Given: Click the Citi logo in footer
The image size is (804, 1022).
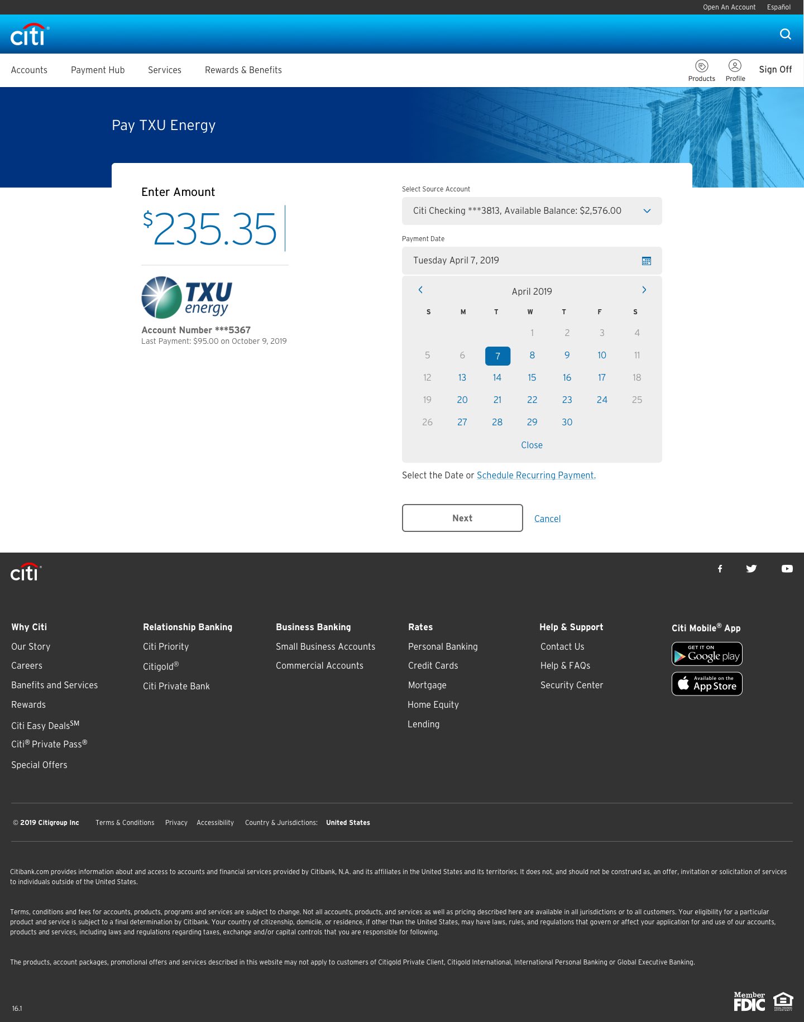Looking at the screenshot, I should (x=26, y=572).
